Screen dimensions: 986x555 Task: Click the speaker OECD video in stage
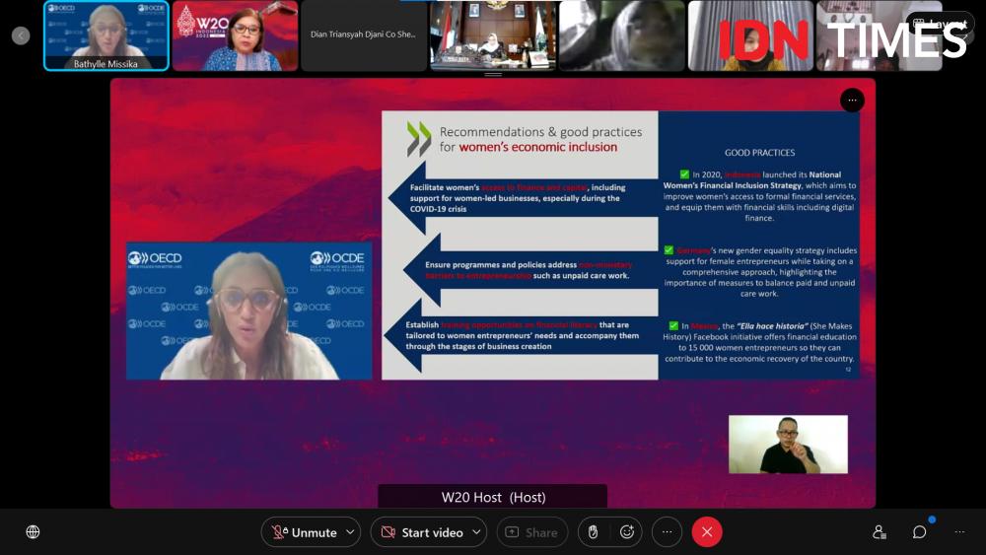[x=249, y=312]
